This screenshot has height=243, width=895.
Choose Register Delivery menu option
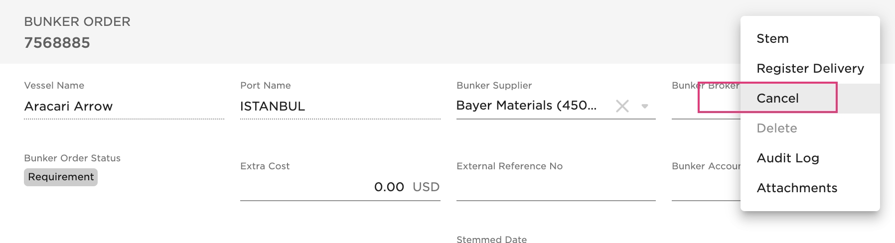coord(810,69)
